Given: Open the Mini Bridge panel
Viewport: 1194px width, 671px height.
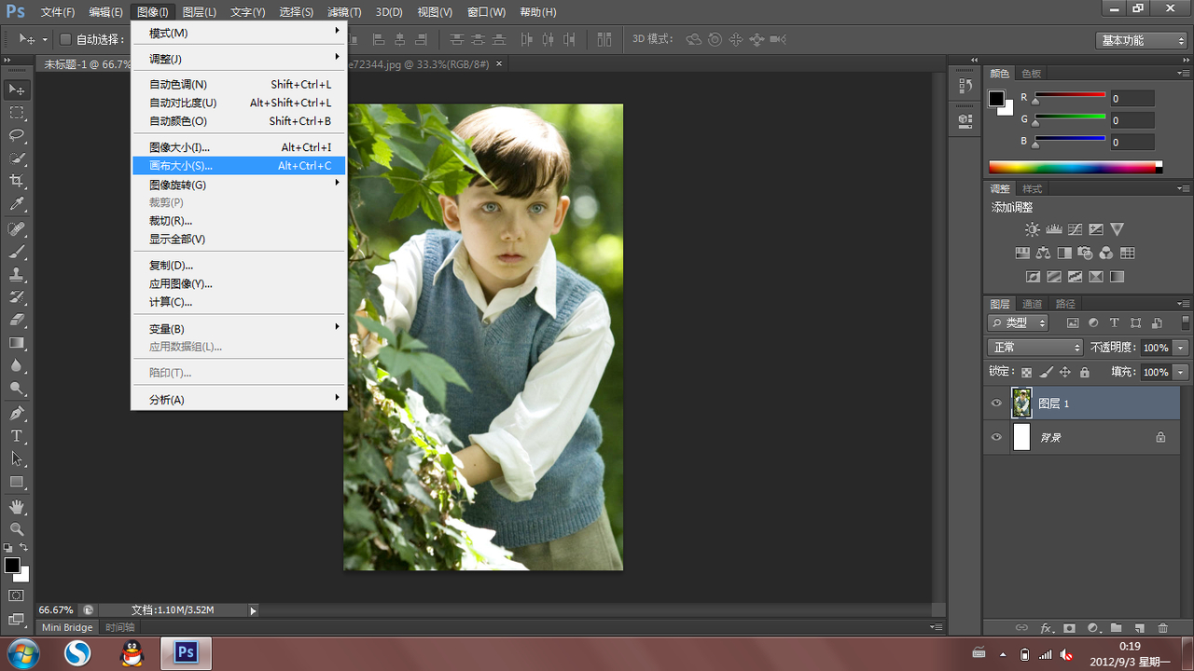Looking at the screenshot, I should tap(67, 628).
